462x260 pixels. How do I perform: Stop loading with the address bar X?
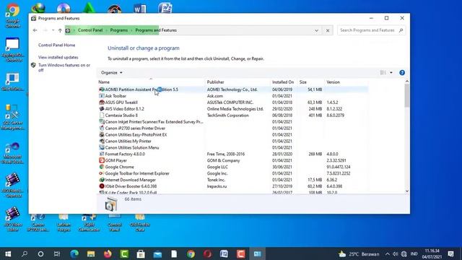tap(328, 30)
